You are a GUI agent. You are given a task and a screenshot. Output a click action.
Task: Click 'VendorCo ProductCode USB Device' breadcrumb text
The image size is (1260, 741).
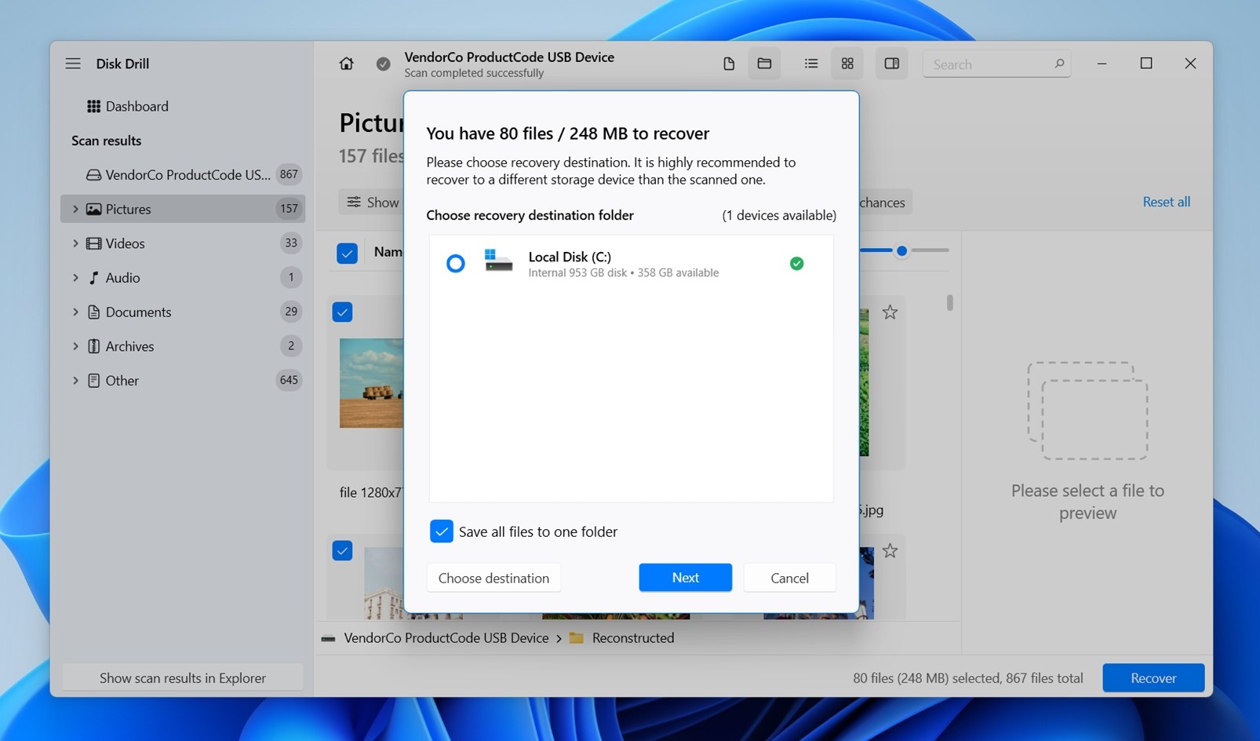point(446,638)
